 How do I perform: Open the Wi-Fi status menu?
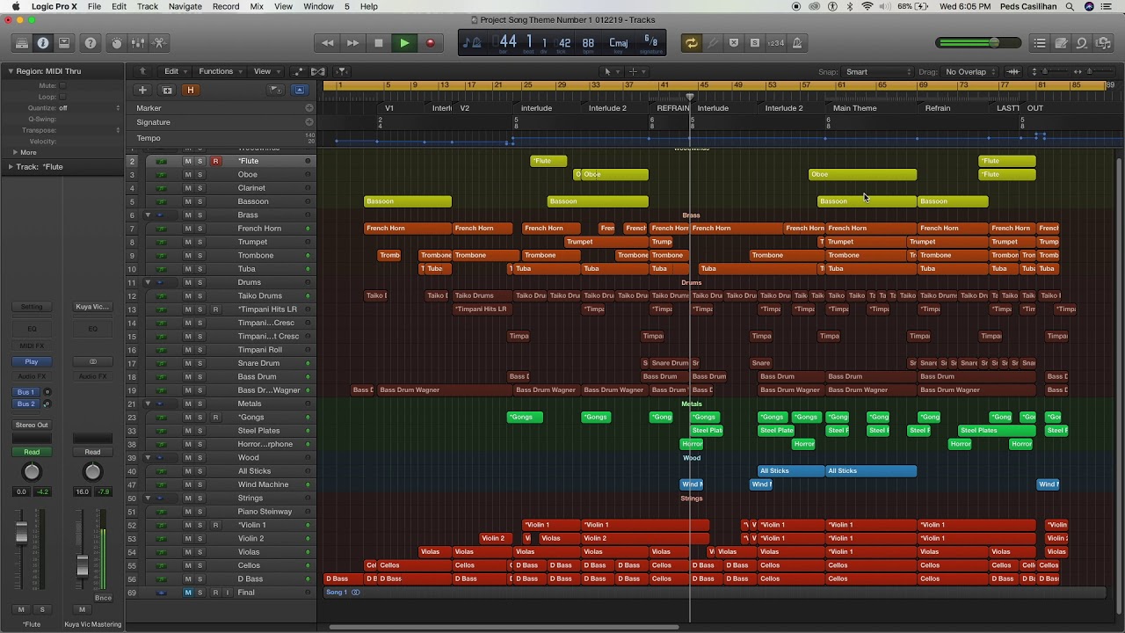867,6
